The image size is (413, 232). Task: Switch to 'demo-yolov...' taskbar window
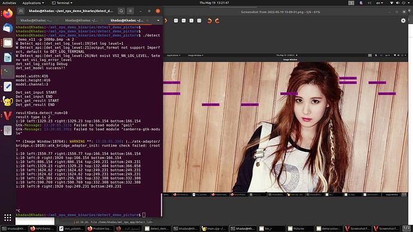coord(329,228)
